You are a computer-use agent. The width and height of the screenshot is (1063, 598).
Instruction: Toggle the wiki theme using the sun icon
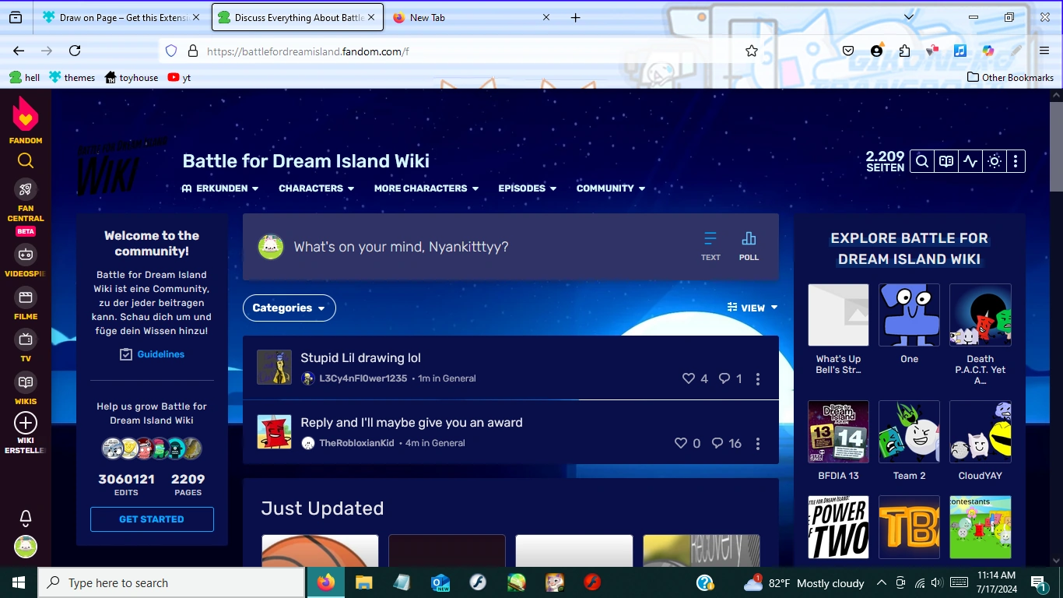[x=994, y=161]
